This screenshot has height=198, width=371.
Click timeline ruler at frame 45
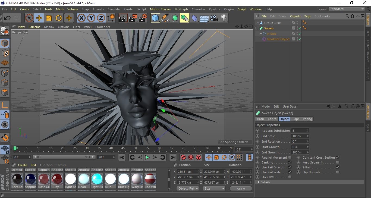[x=123, y=148]
